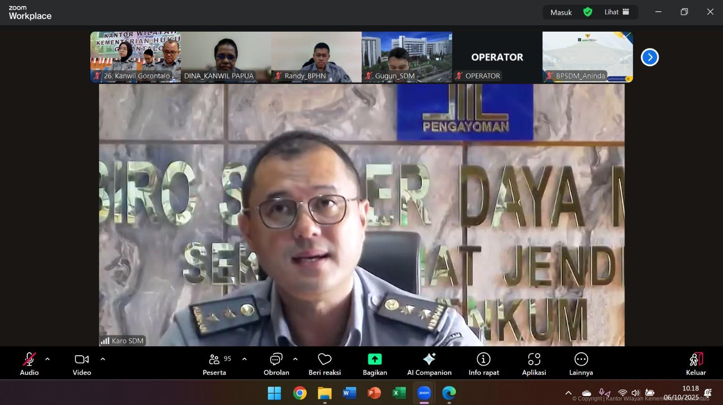Open the Obrolan chat panel
The image size is (723, 405).
point(276,363)
